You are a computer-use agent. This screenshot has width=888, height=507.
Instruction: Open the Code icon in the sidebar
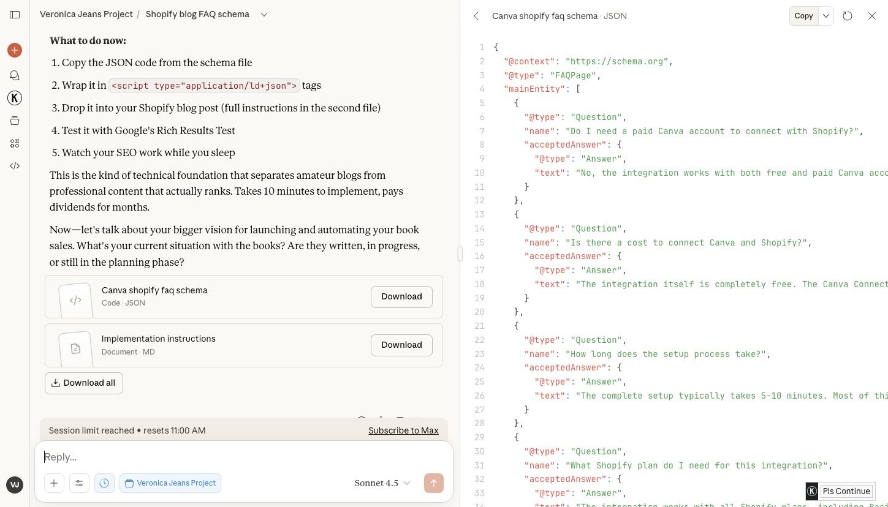[x=15, y=166]
